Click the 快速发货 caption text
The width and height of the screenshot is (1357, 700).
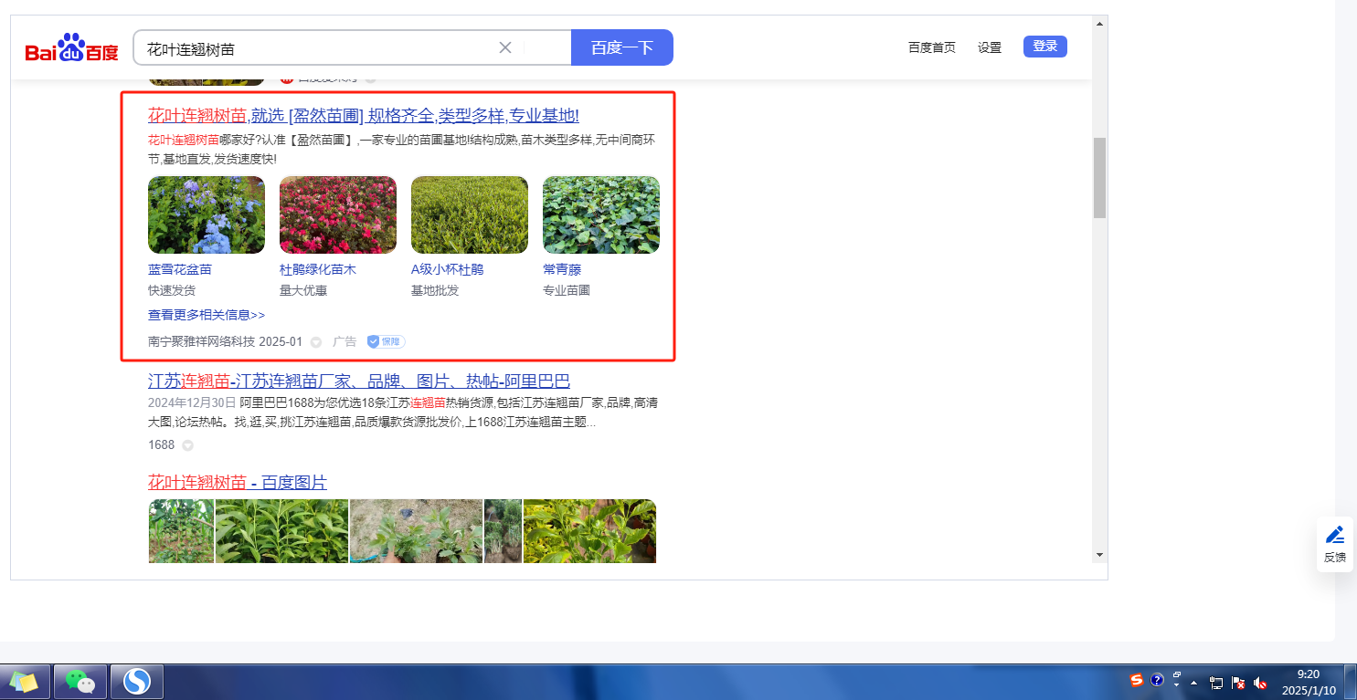[172, 290]
